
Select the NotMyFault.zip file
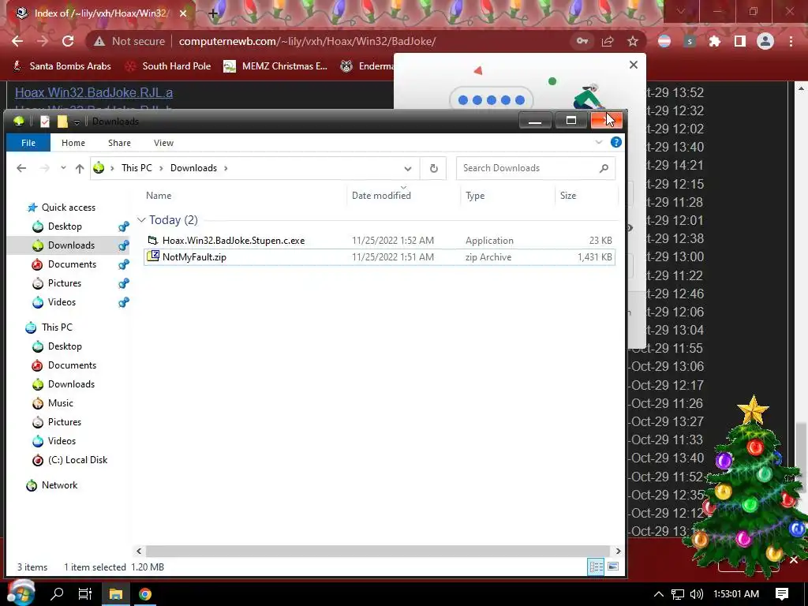pos(380,256)
